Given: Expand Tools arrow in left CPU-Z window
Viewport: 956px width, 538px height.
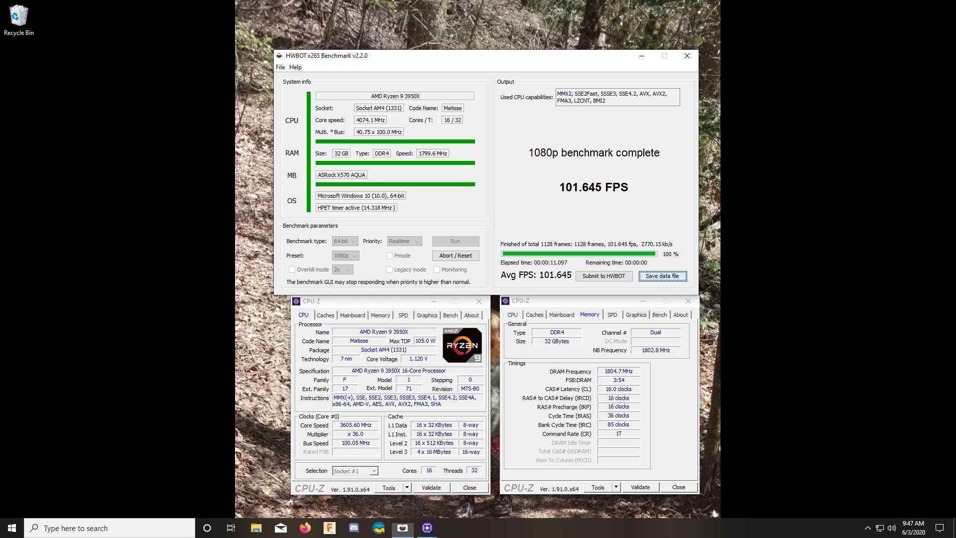Looking at the screenshot, I should 407,488.
